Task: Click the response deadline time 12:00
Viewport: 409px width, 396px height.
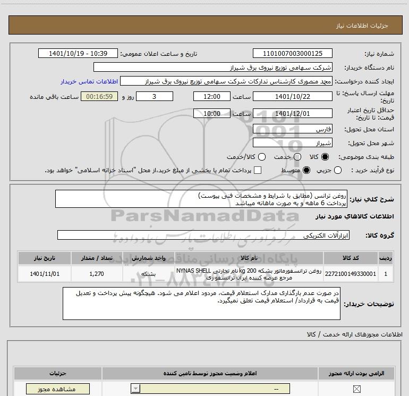Action: pos(212,96)
